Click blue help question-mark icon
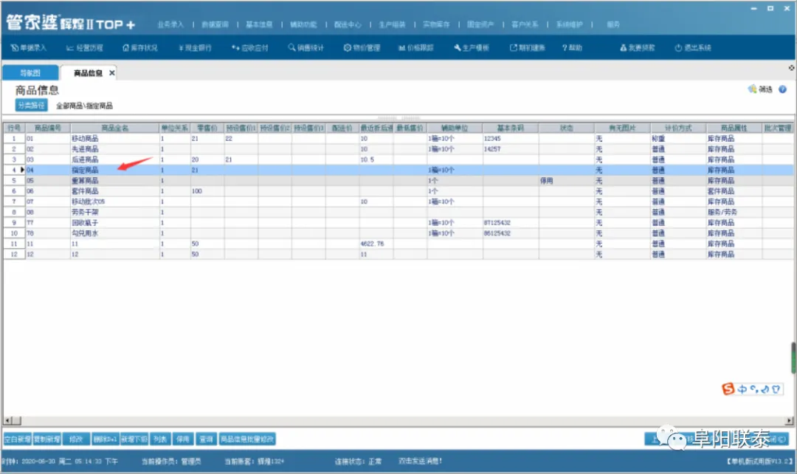Screen dimensions: 797x474 pyautogui.click(x=783, y=89)
